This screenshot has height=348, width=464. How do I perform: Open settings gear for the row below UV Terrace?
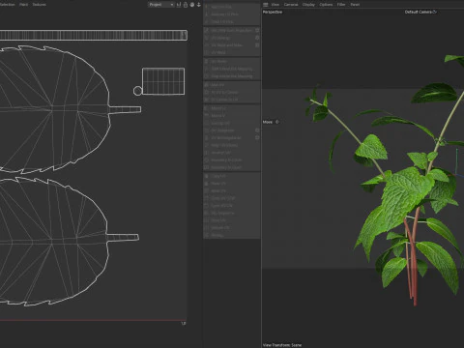point(257,137)
